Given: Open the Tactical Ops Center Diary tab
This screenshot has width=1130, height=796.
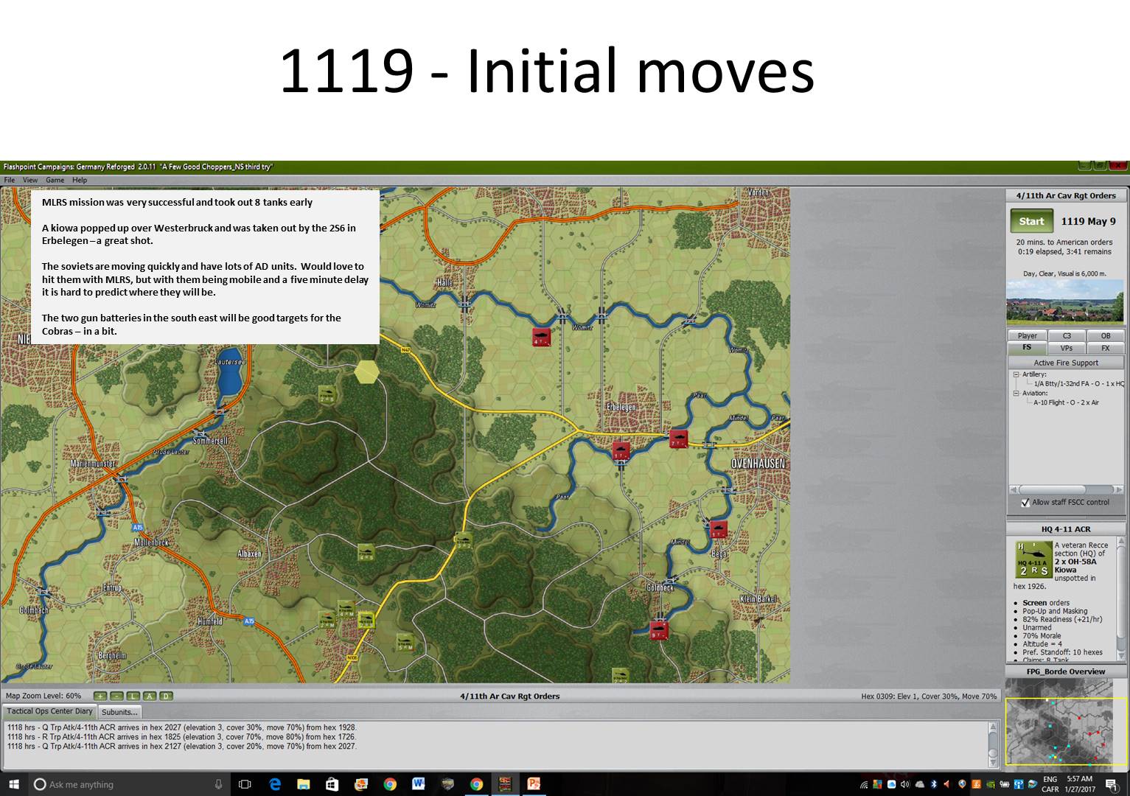Looking at the screenshot, I should pyautogui.click(x=50, y=712).
